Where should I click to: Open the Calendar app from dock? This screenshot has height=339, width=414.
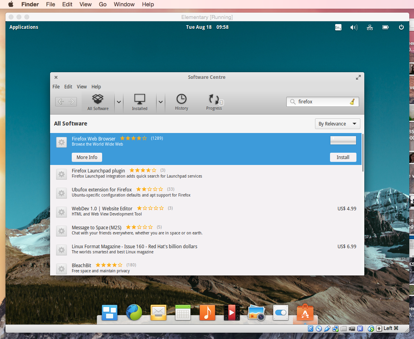coord(183,313)
